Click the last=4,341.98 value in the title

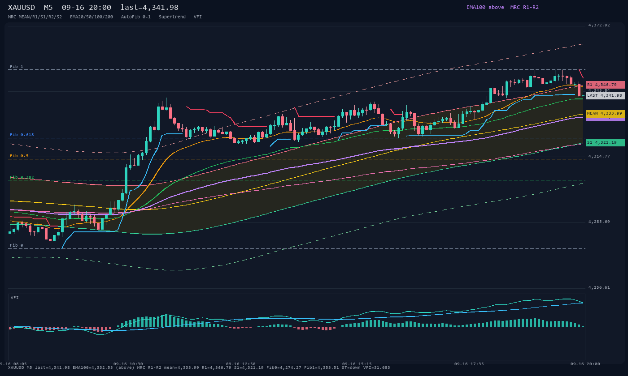149,7
